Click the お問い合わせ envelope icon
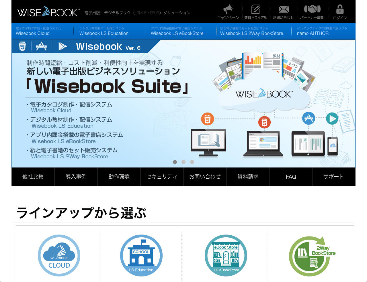Viewport: 367px width, 282px height. point(284,9)
